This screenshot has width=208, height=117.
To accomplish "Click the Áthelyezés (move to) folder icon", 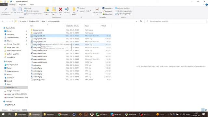I will [x=47, y=9].
